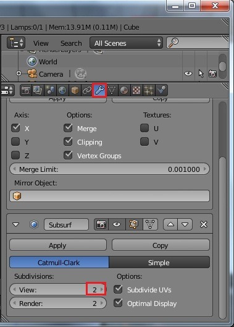Open the outliner View menu

coord(41,43)
